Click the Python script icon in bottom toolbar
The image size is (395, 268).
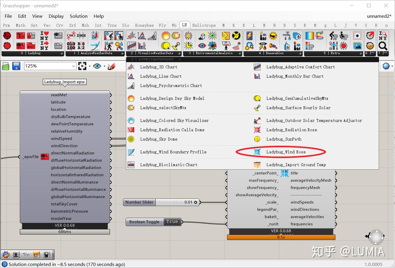pos(6,255)
